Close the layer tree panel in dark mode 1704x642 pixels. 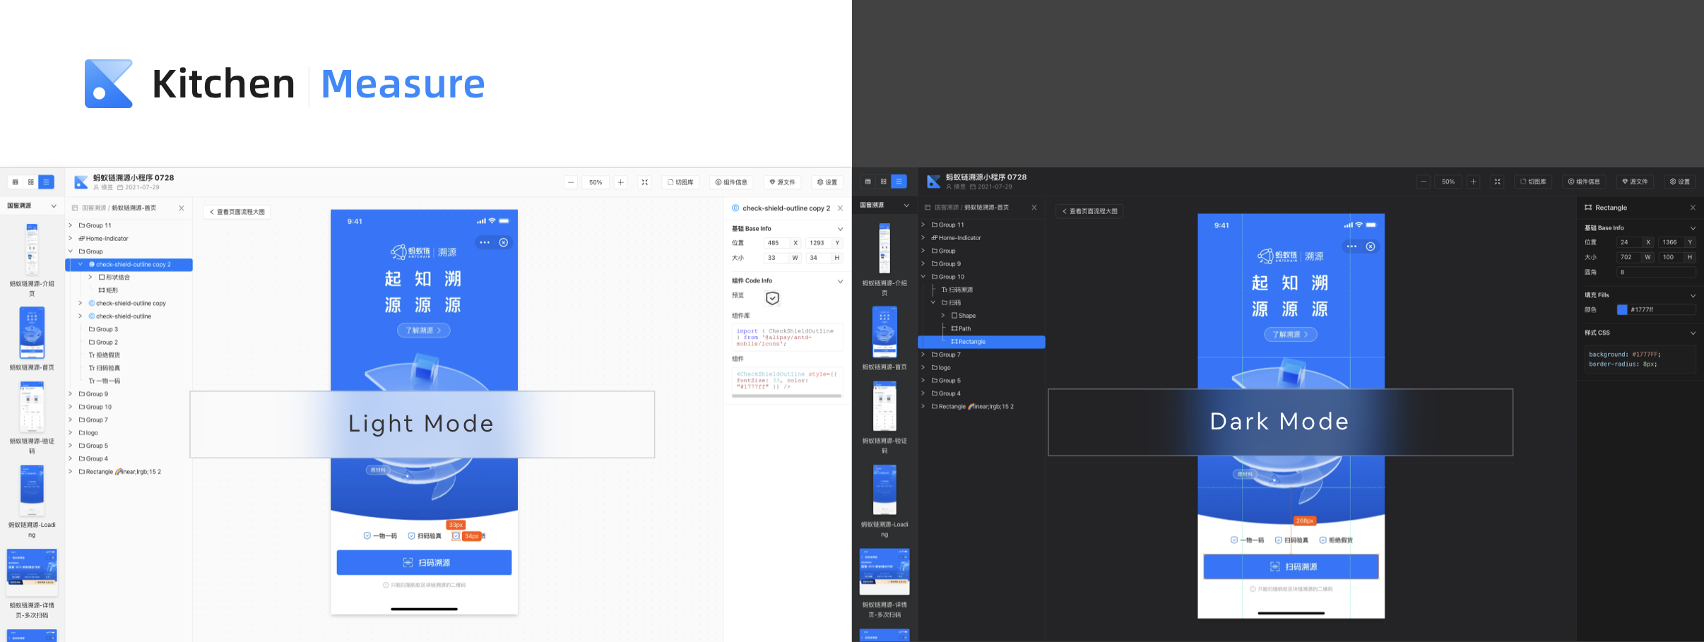(x=1034, y=208)
